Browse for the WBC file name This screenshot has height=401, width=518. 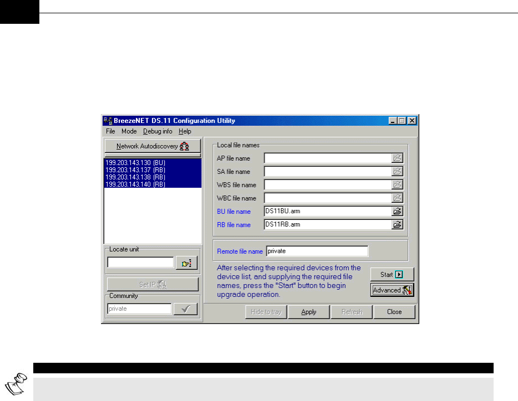(x=397, y=198)
